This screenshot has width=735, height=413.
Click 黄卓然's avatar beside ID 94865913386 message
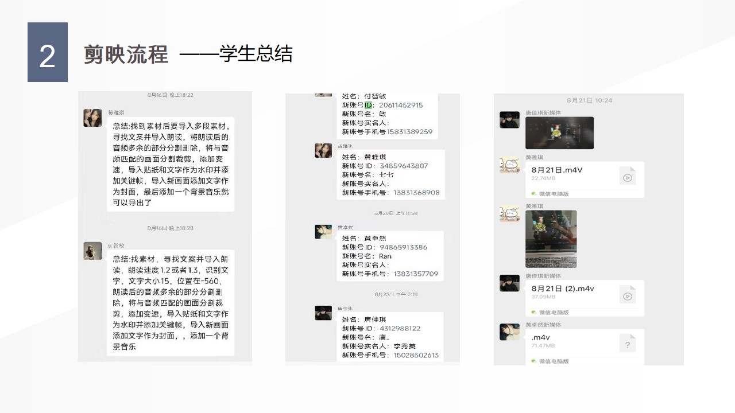pos(323,232)
